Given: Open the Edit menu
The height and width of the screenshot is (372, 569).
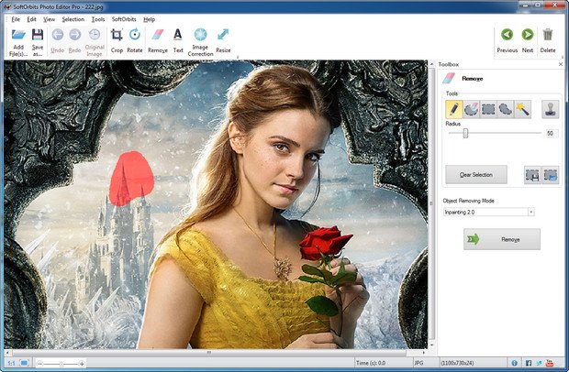Looking at the screenshot, I should coord(31,19).
